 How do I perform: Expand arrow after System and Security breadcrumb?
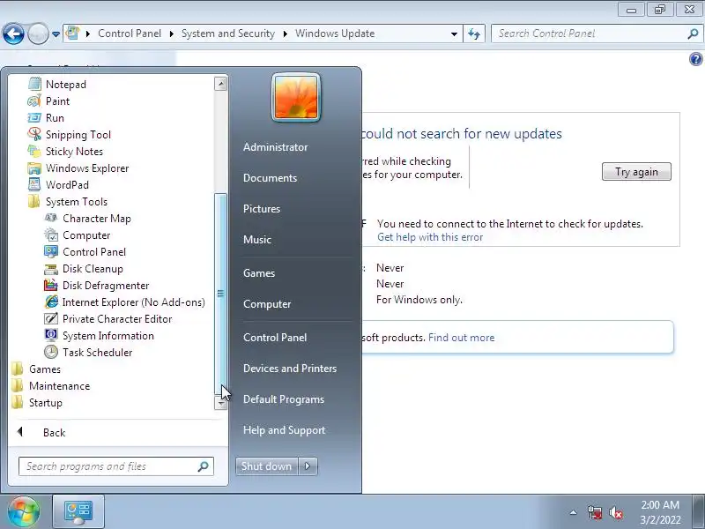pyautogui.click(x=285, y=34)
